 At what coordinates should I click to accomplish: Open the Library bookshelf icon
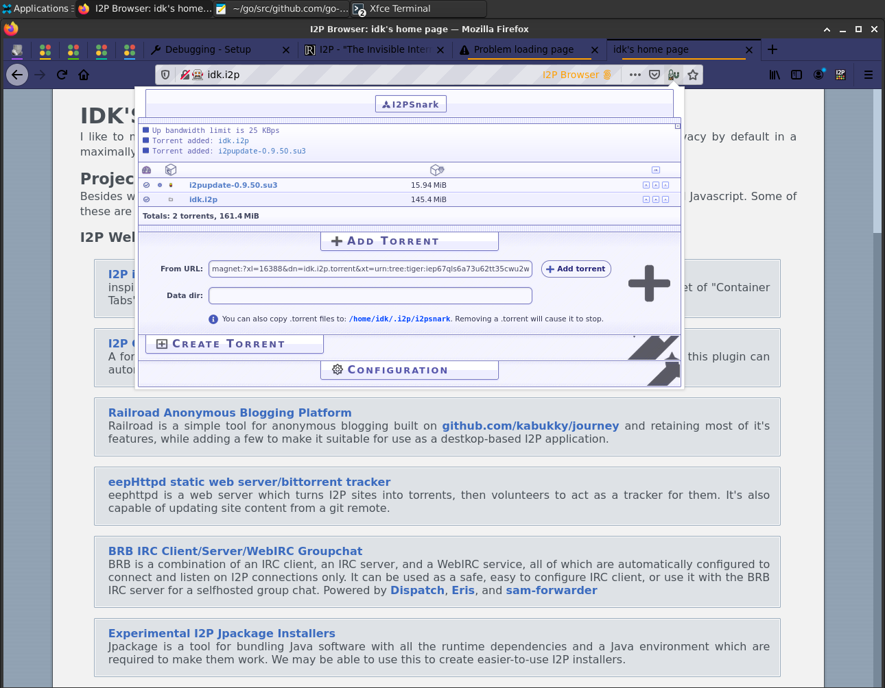coord(775,75)
